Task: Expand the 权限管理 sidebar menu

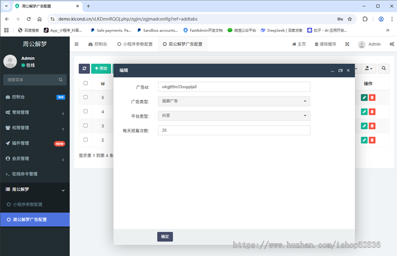Action: click(x=35, y=128)
